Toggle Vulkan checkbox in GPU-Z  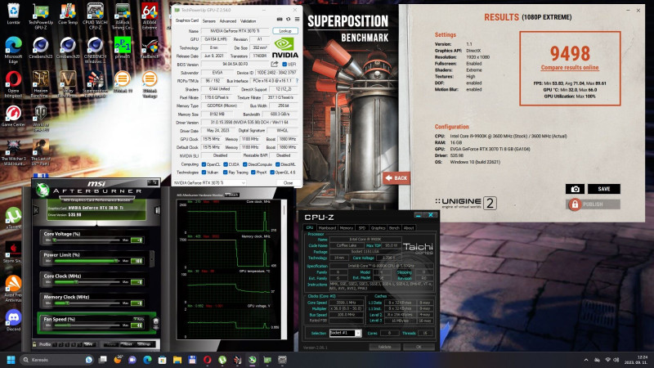click(x=204, y=173)
